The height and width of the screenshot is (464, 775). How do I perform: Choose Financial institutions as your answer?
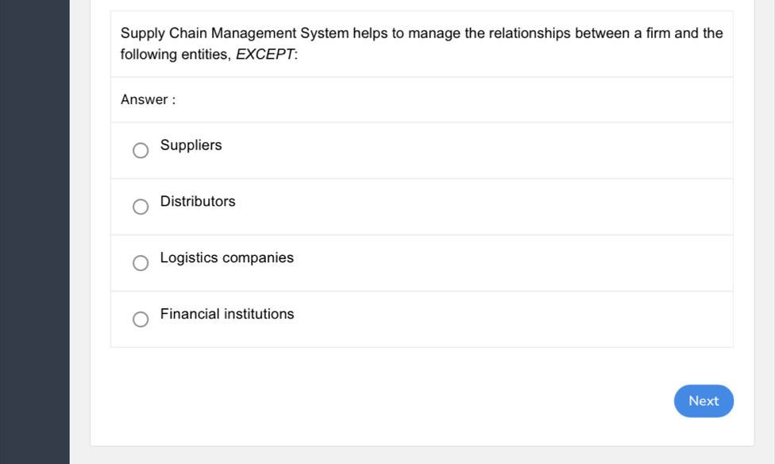(x=141, y=319)
